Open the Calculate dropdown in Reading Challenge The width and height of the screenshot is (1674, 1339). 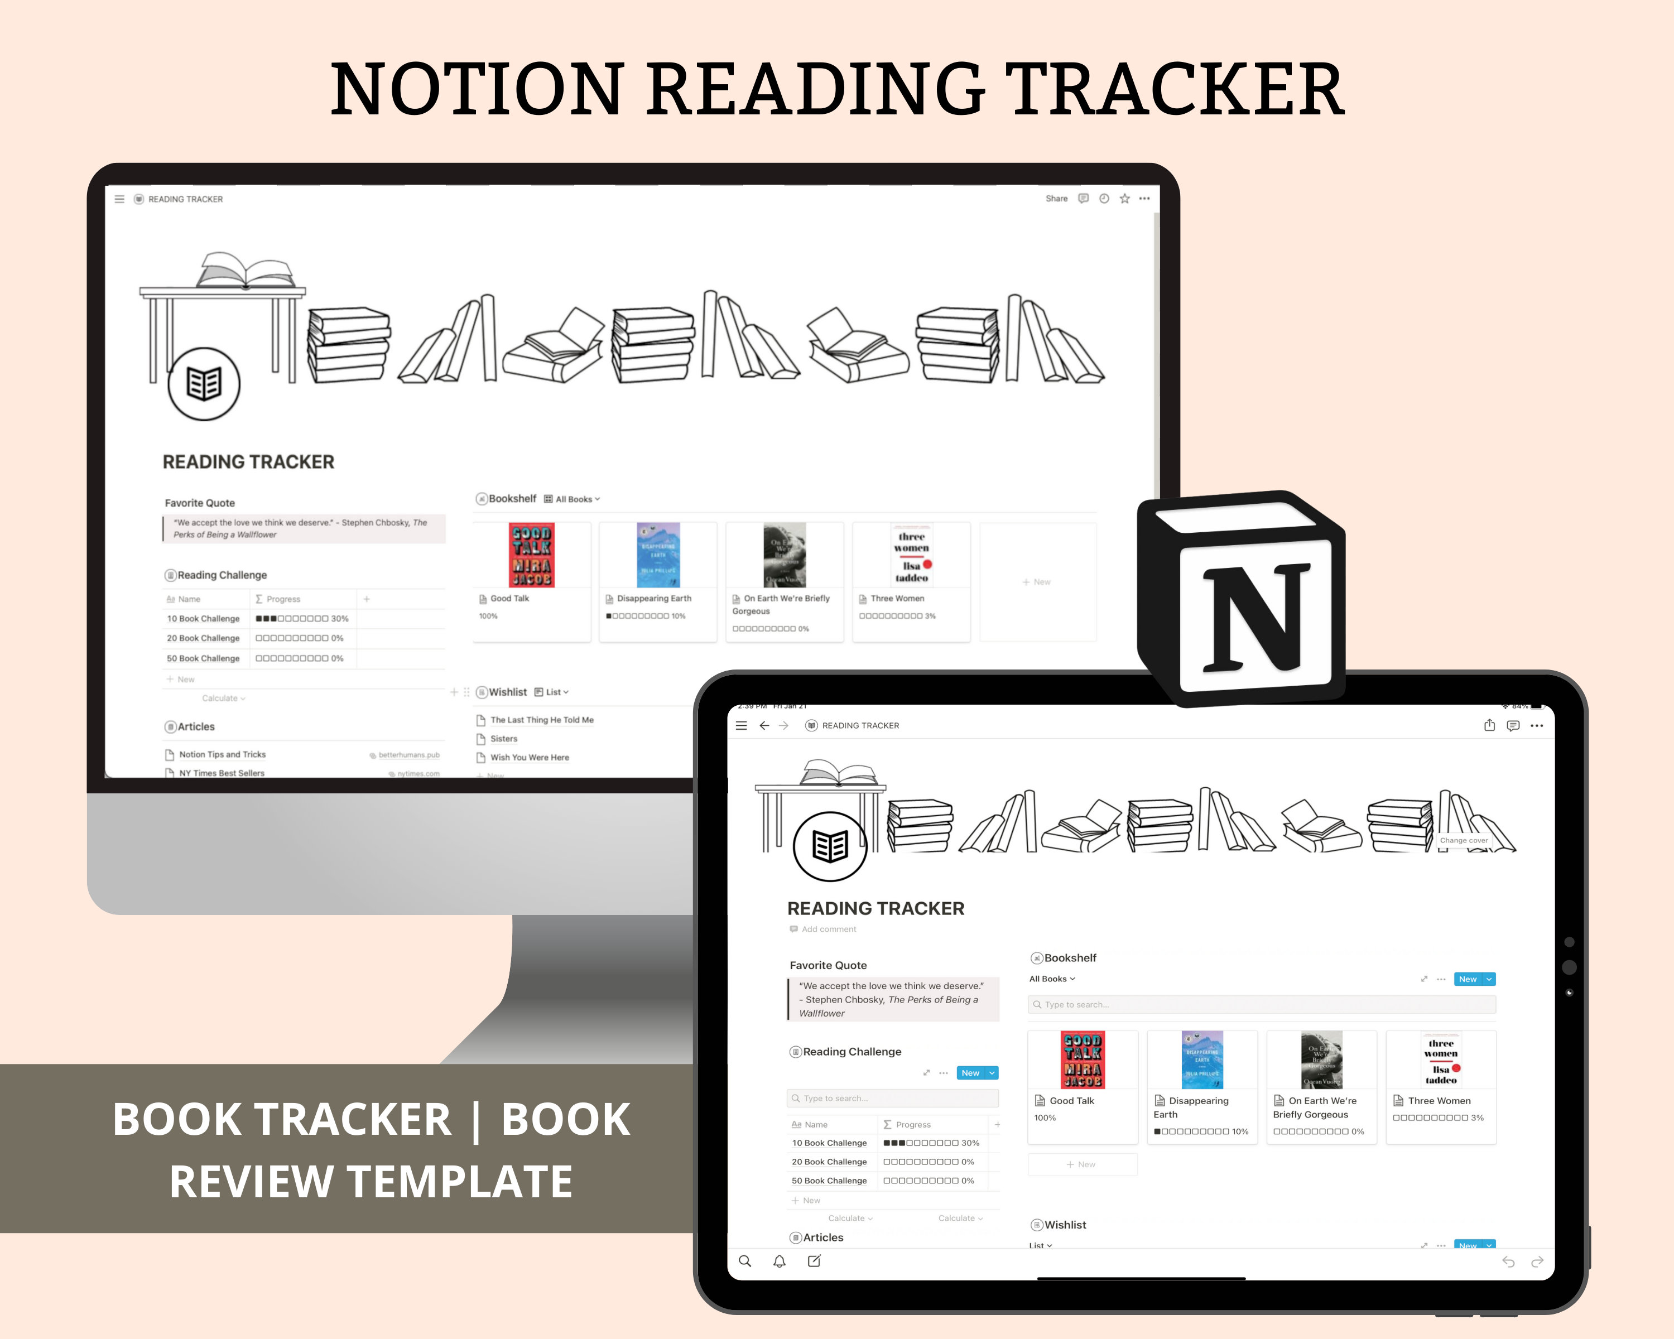click(x=222, y=697)
